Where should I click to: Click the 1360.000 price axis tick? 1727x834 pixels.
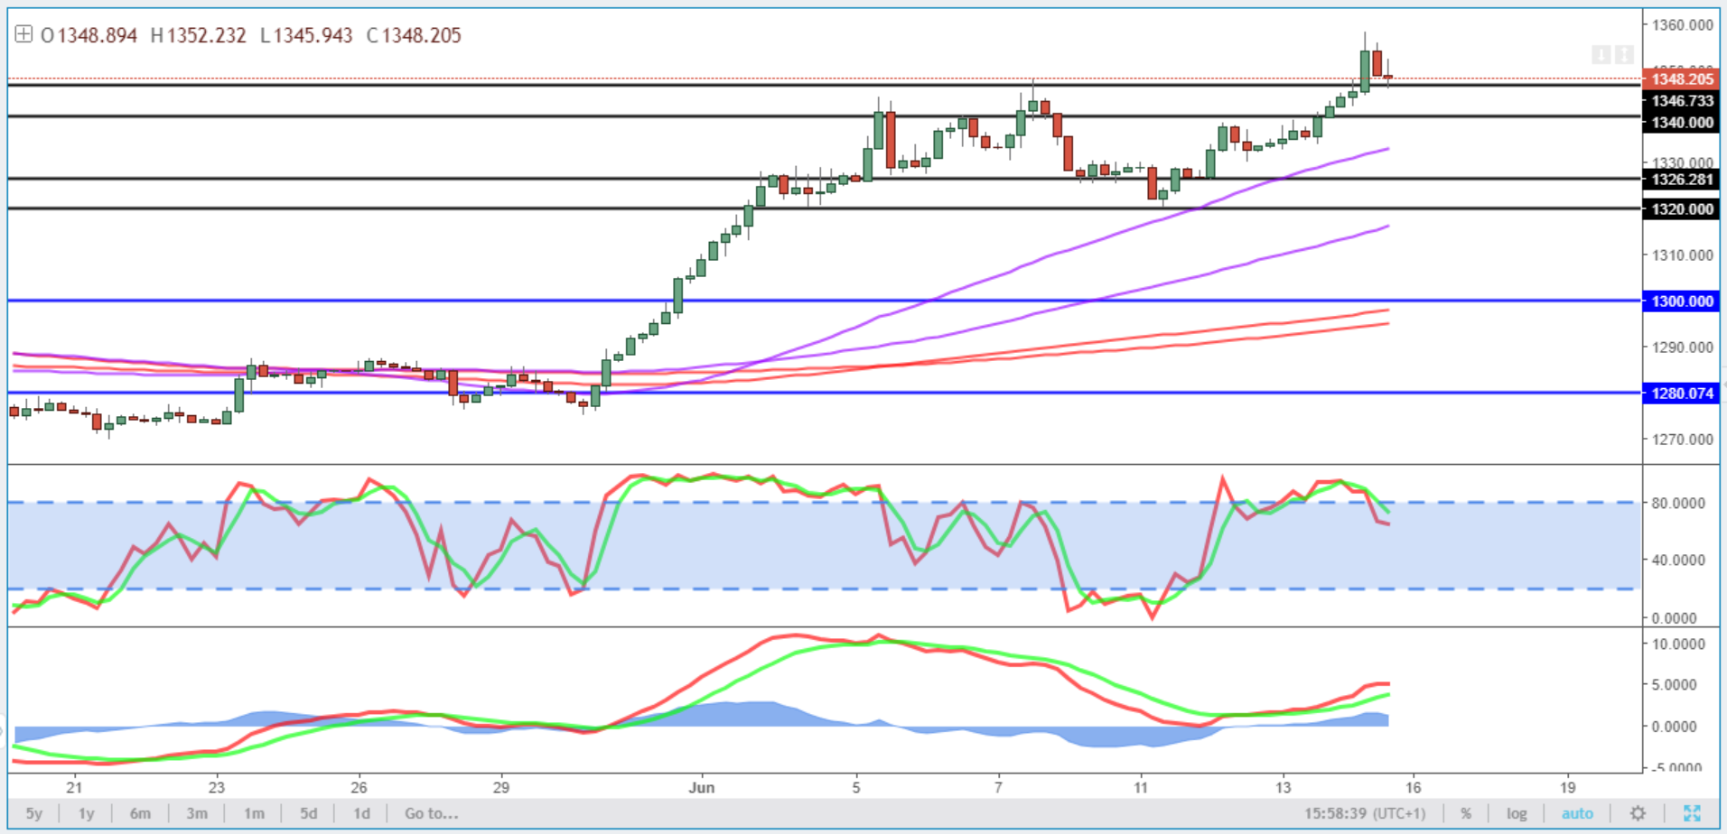(x=1682, y=25)
